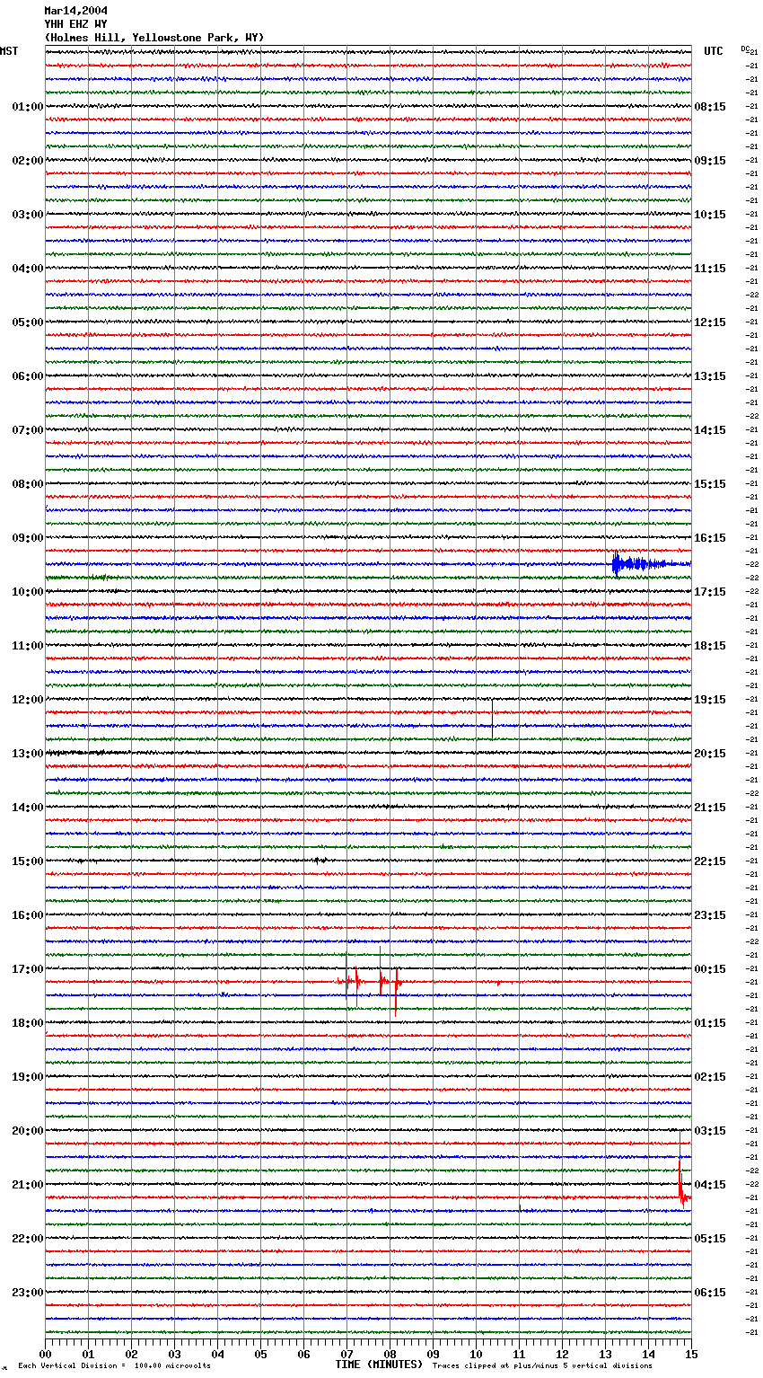Click the station code "YHH EHZ WY"
763x1378 pixels.
[x=75, y=24]
